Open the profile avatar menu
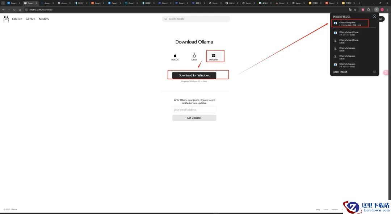The height and width of the screenshot is (214, 391). click(x=382, y=9)
